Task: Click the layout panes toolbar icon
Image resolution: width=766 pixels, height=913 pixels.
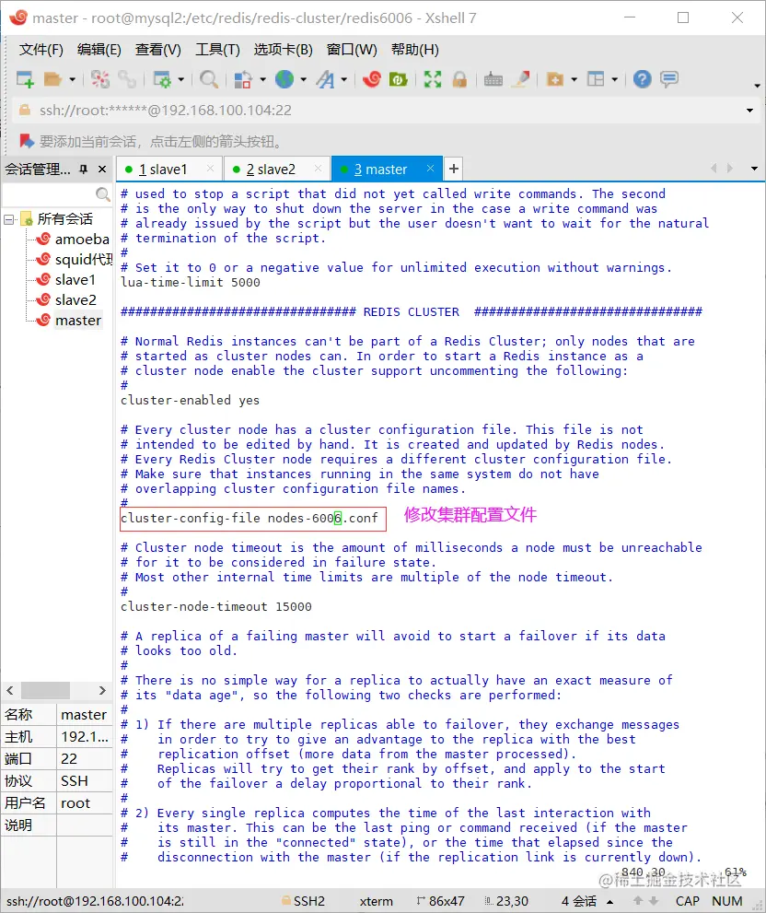Action: [x=596, y=79]
